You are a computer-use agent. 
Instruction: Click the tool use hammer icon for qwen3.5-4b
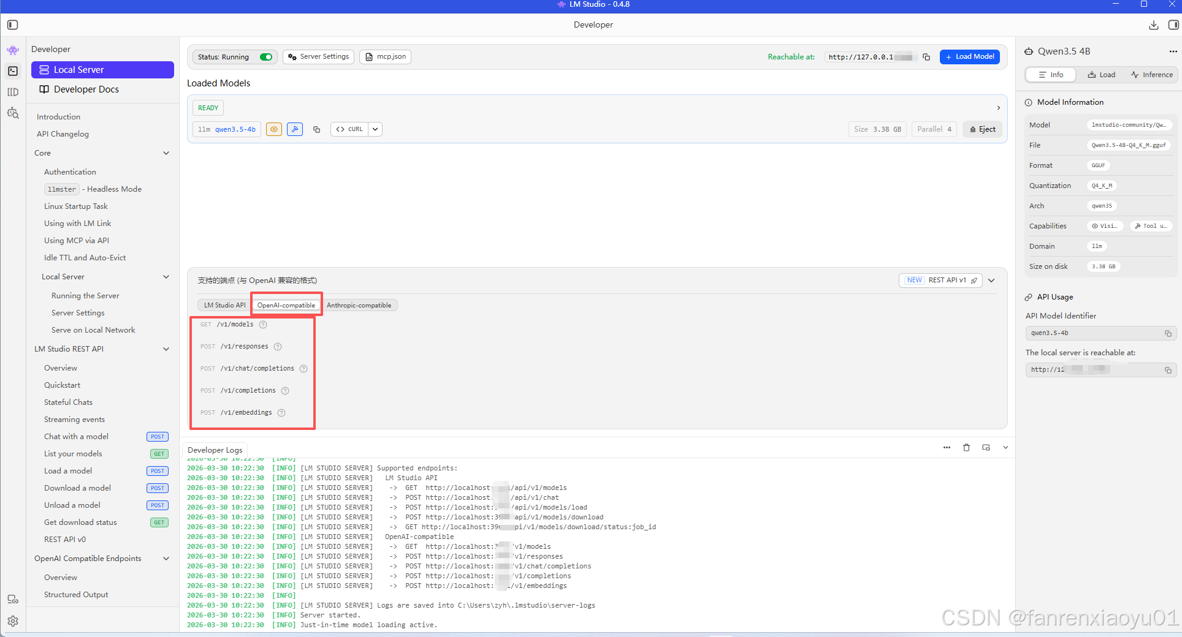pos(295,129)
